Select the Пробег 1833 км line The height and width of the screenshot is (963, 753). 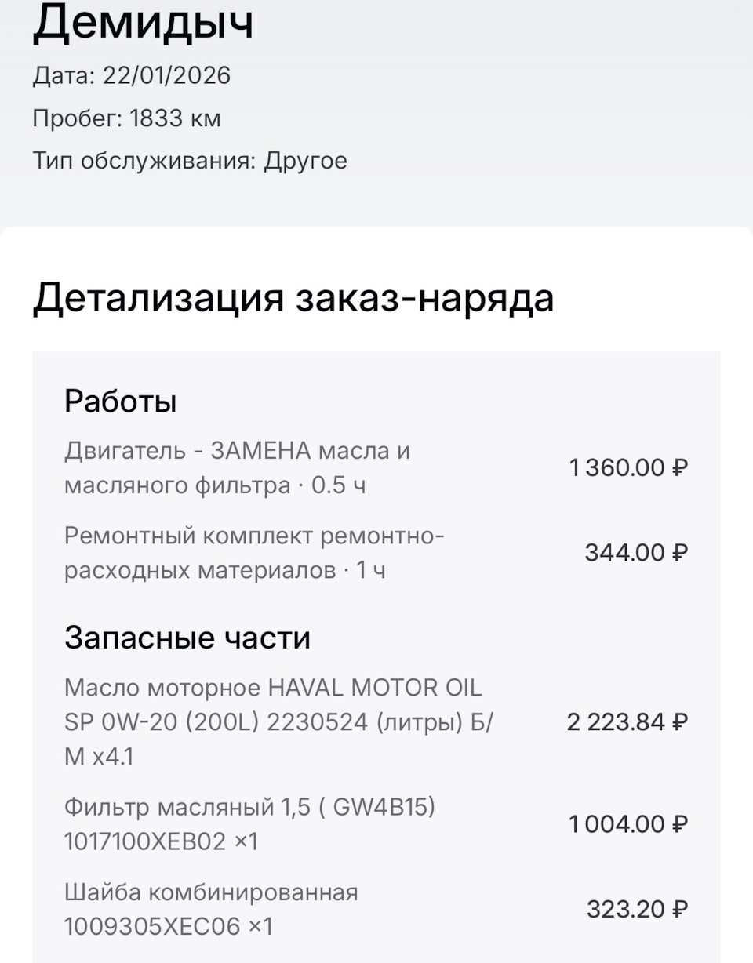[x=126, y=118]
